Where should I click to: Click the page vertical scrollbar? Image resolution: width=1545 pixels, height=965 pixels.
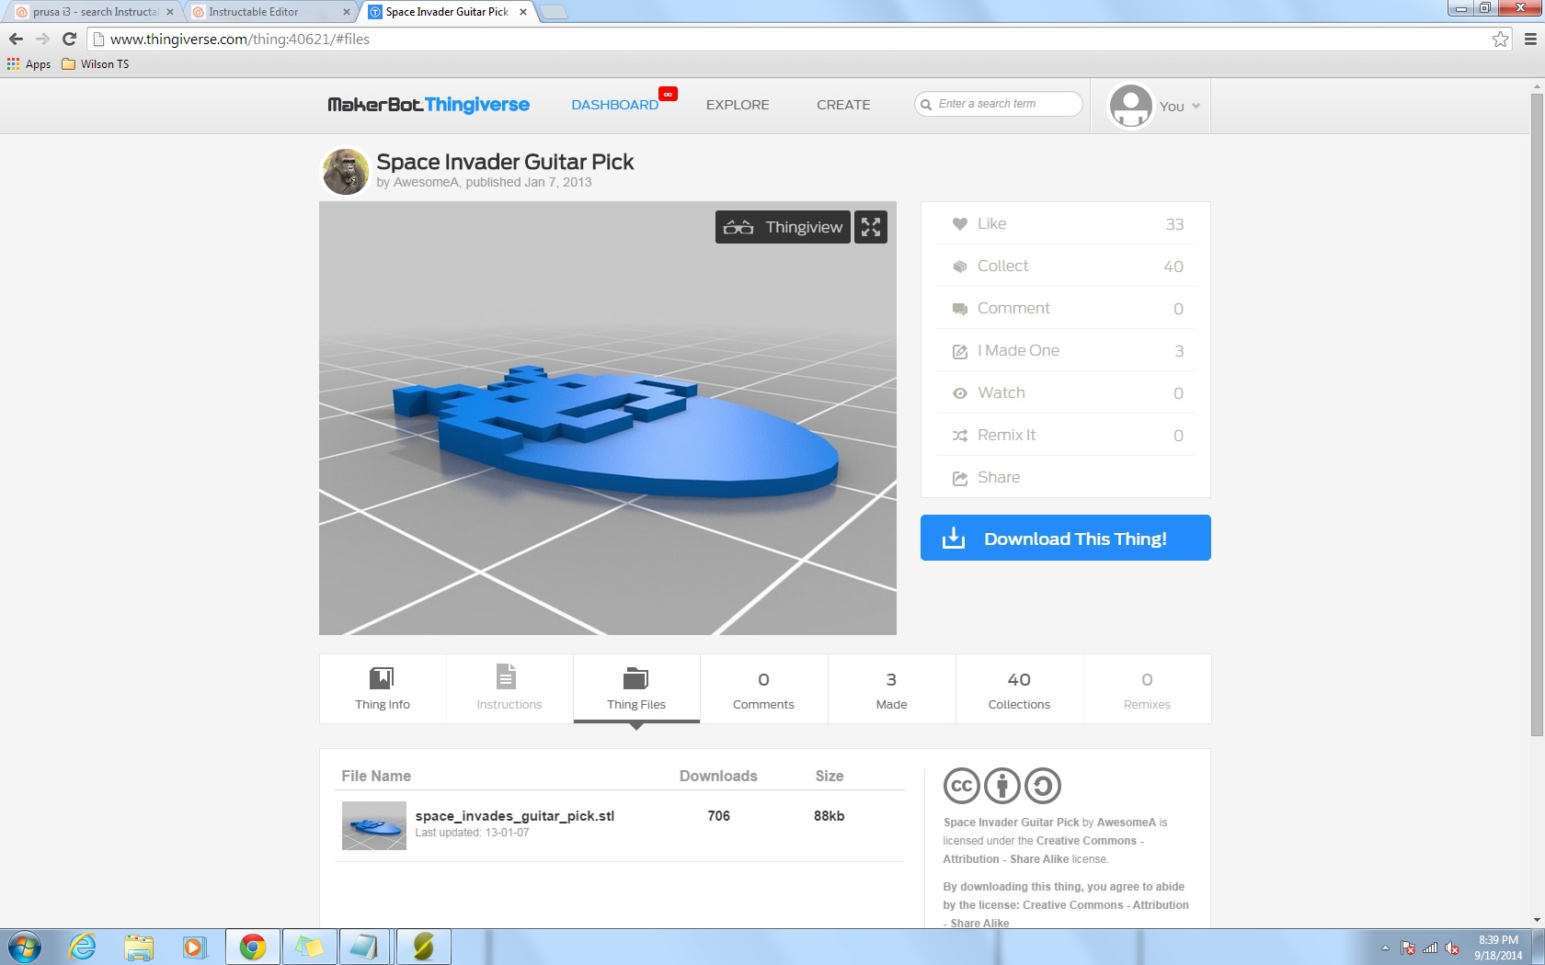pyautogui.click(x=1537, y=414)
